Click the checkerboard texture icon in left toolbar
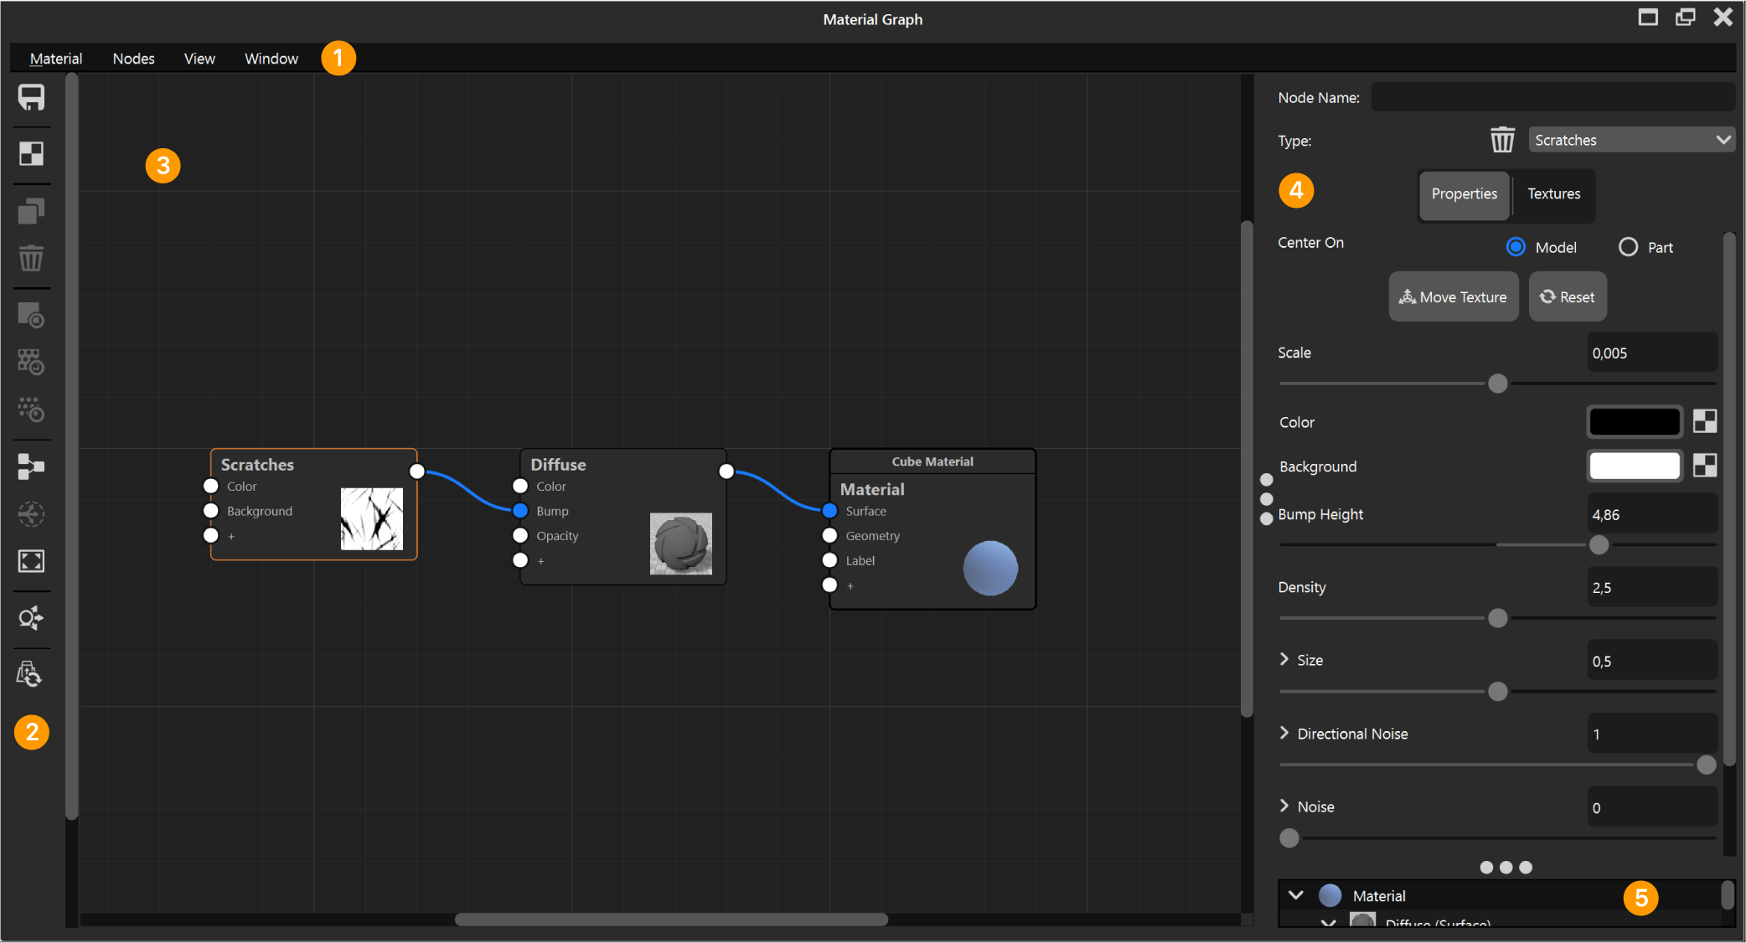The image size is (1746, 943). [x=32, y=154]
